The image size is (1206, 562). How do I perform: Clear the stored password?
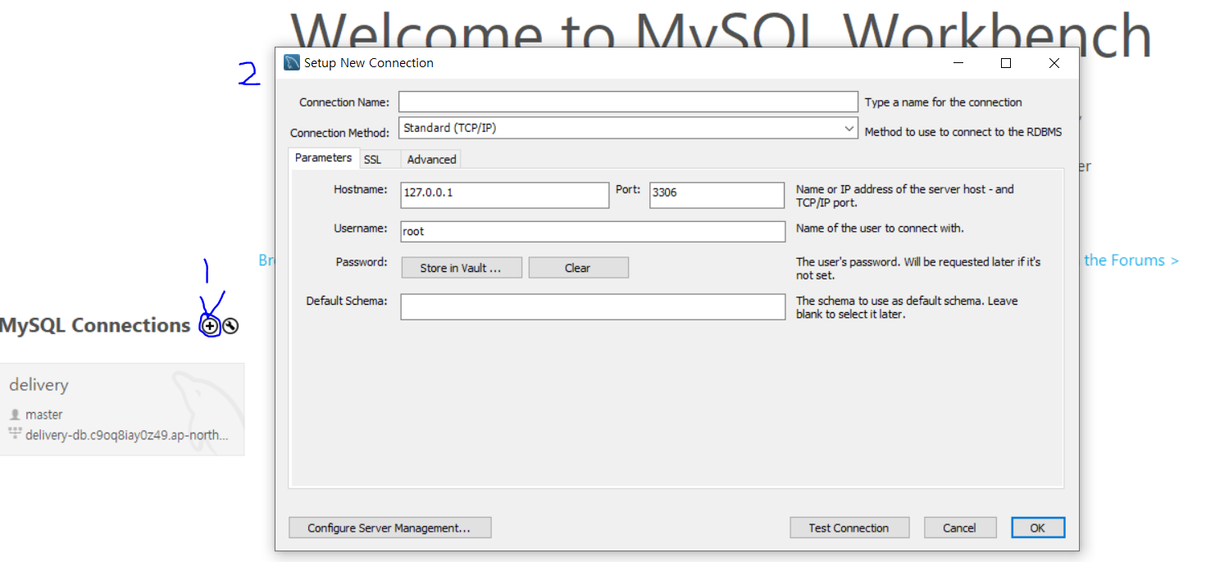point(578,268)
